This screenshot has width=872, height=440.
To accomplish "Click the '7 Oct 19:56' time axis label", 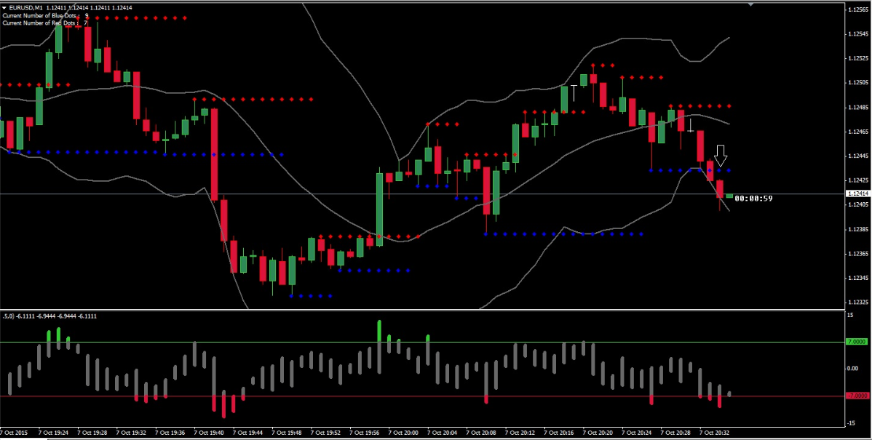I will [365, 432].
